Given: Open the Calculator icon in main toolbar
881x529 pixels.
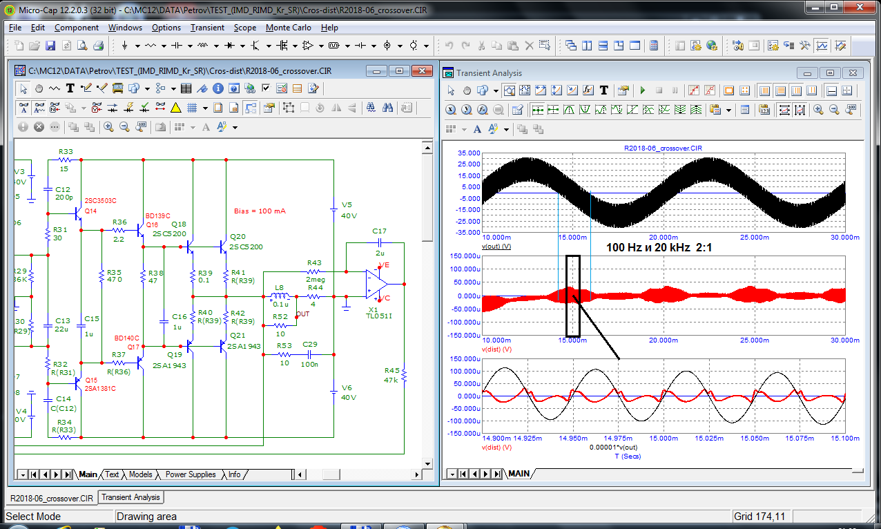Looking at the screenshot, I should coord(653,46).
